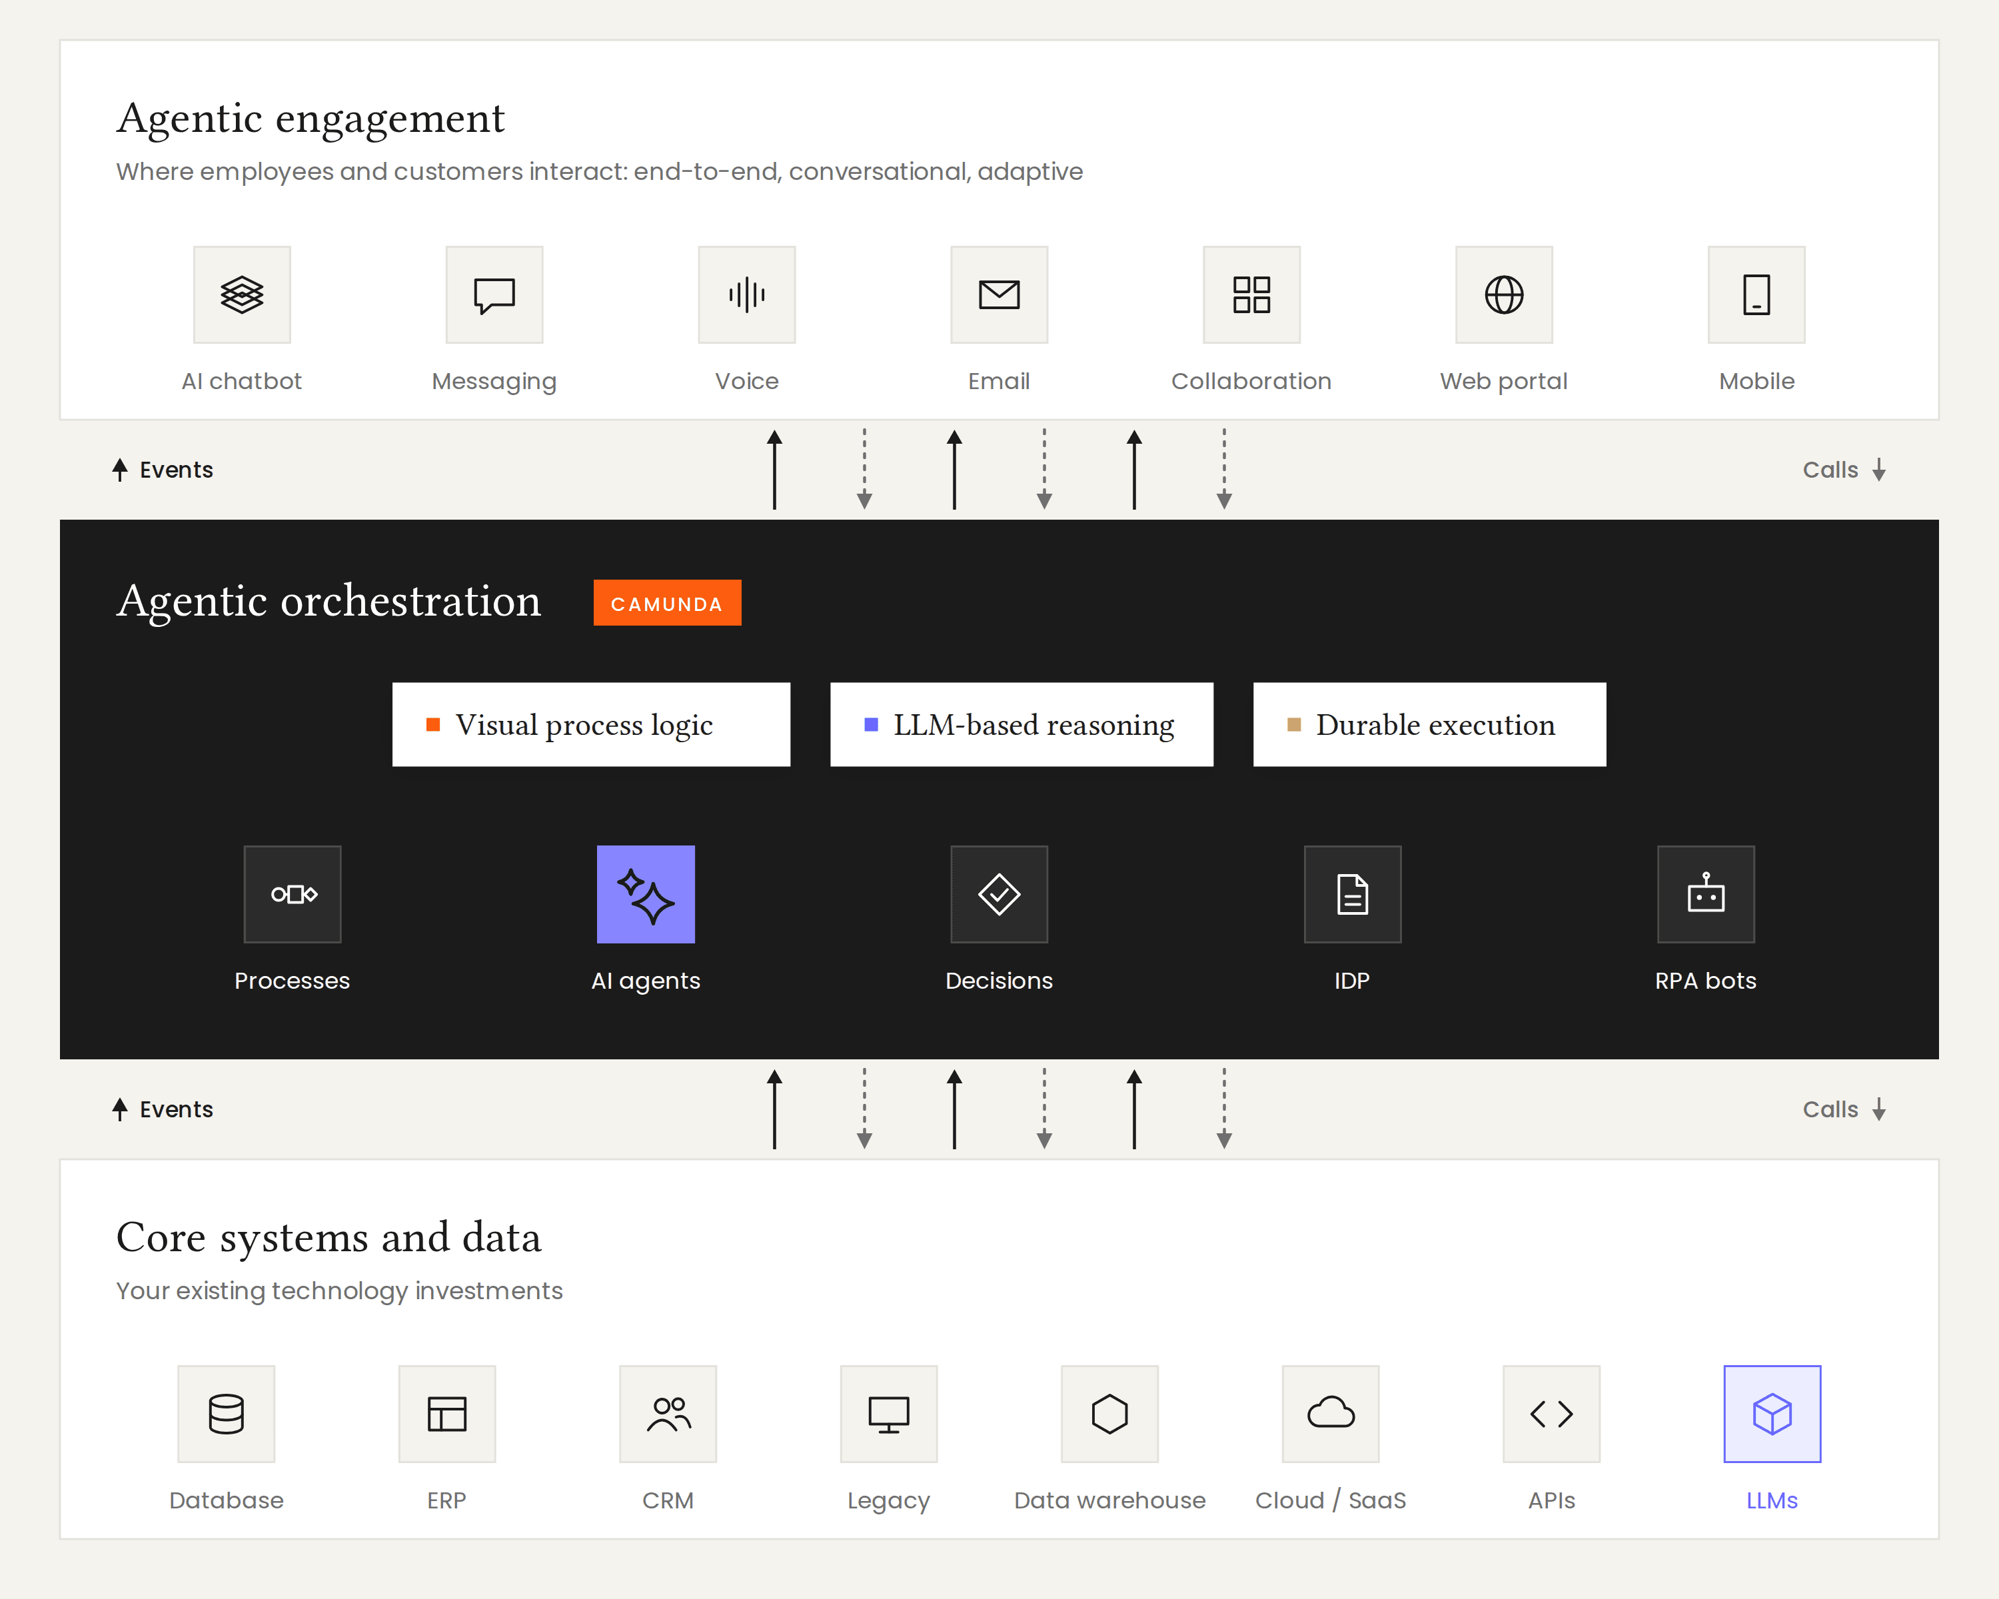Select the Durable execution box
Screen dimensions: 1999x1599
[1430, 725]
